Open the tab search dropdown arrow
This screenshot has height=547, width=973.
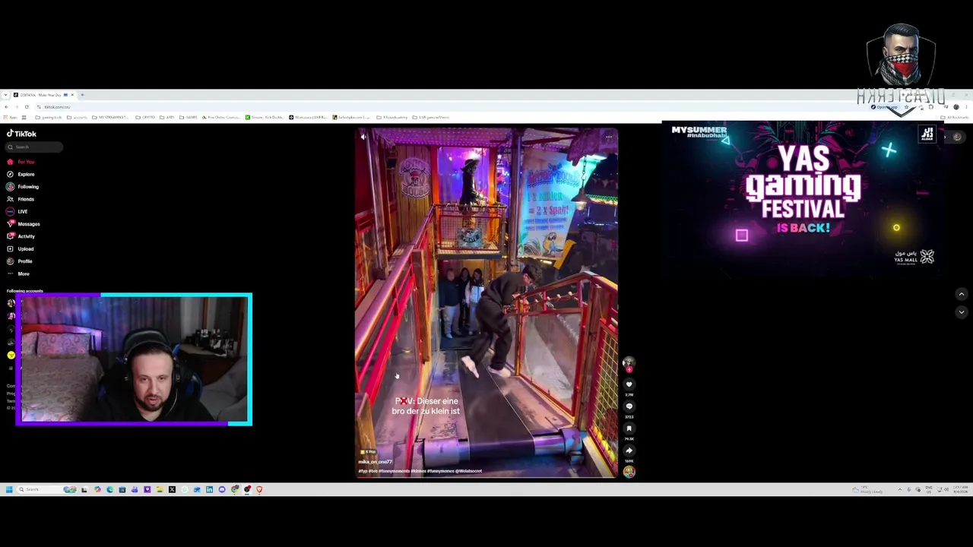click(5, 95)
